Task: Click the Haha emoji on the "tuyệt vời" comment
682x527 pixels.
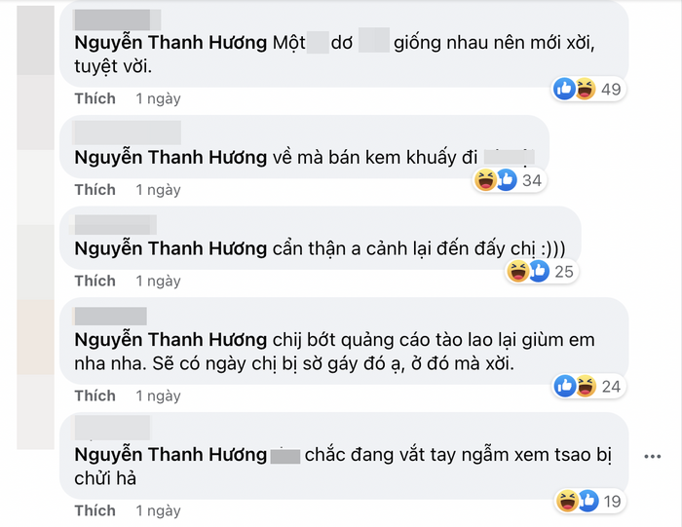Action: [585, 90]
